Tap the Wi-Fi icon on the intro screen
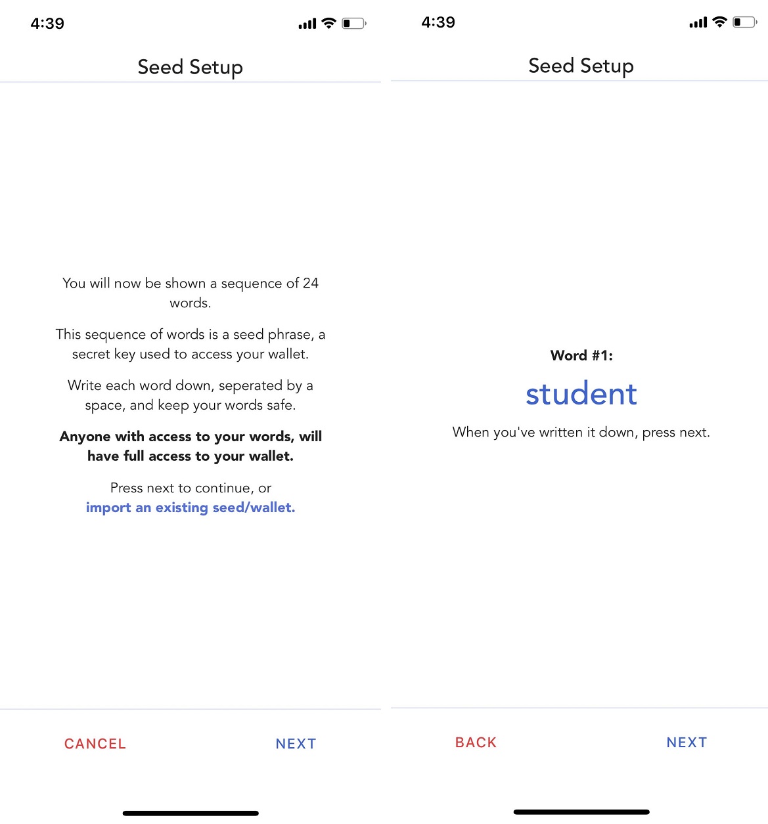This screenshot has height=824, width=768. coord(329,24)
